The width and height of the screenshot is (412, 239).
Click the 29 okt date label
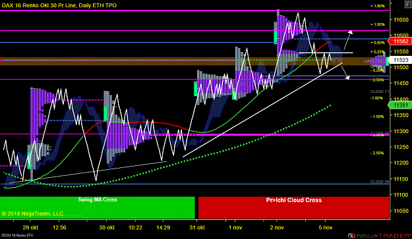pos(30,227)
